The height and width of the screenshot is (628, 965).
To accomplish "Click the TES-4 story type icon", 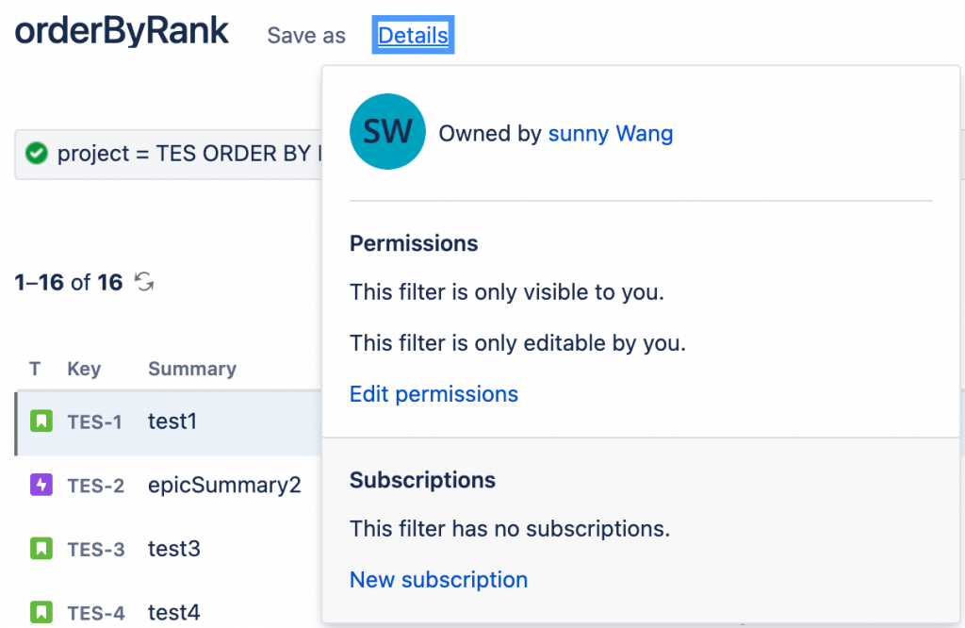I will [x=41, y=612].
